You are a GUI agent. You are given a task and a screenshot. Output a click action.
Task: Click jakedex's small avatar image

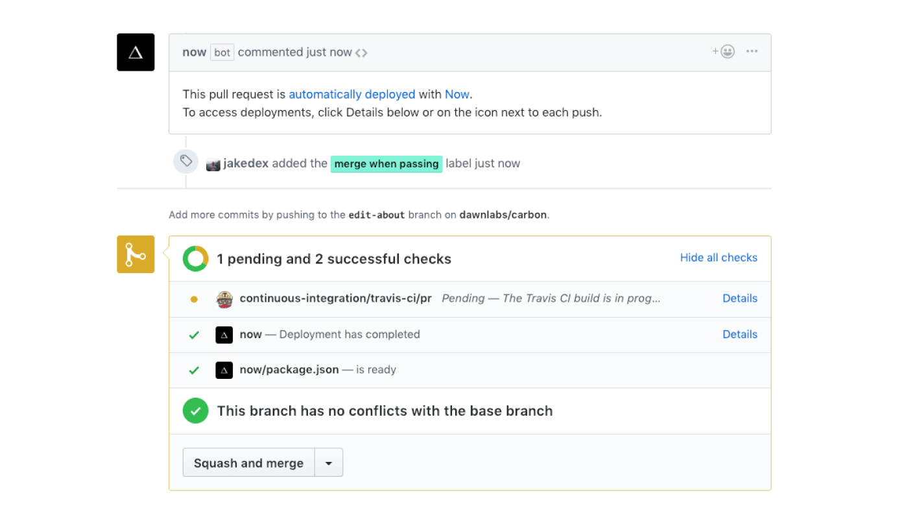(213, 164)
